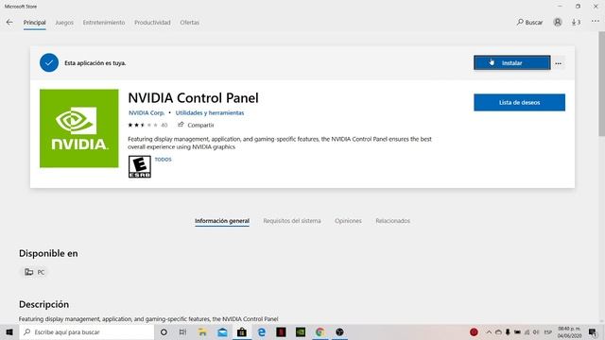Click the NVIDIA logo thumbnail
Image resolution: width=605 pixels, height=340 pixels.
pyautogui.click(x=79, y=128)
